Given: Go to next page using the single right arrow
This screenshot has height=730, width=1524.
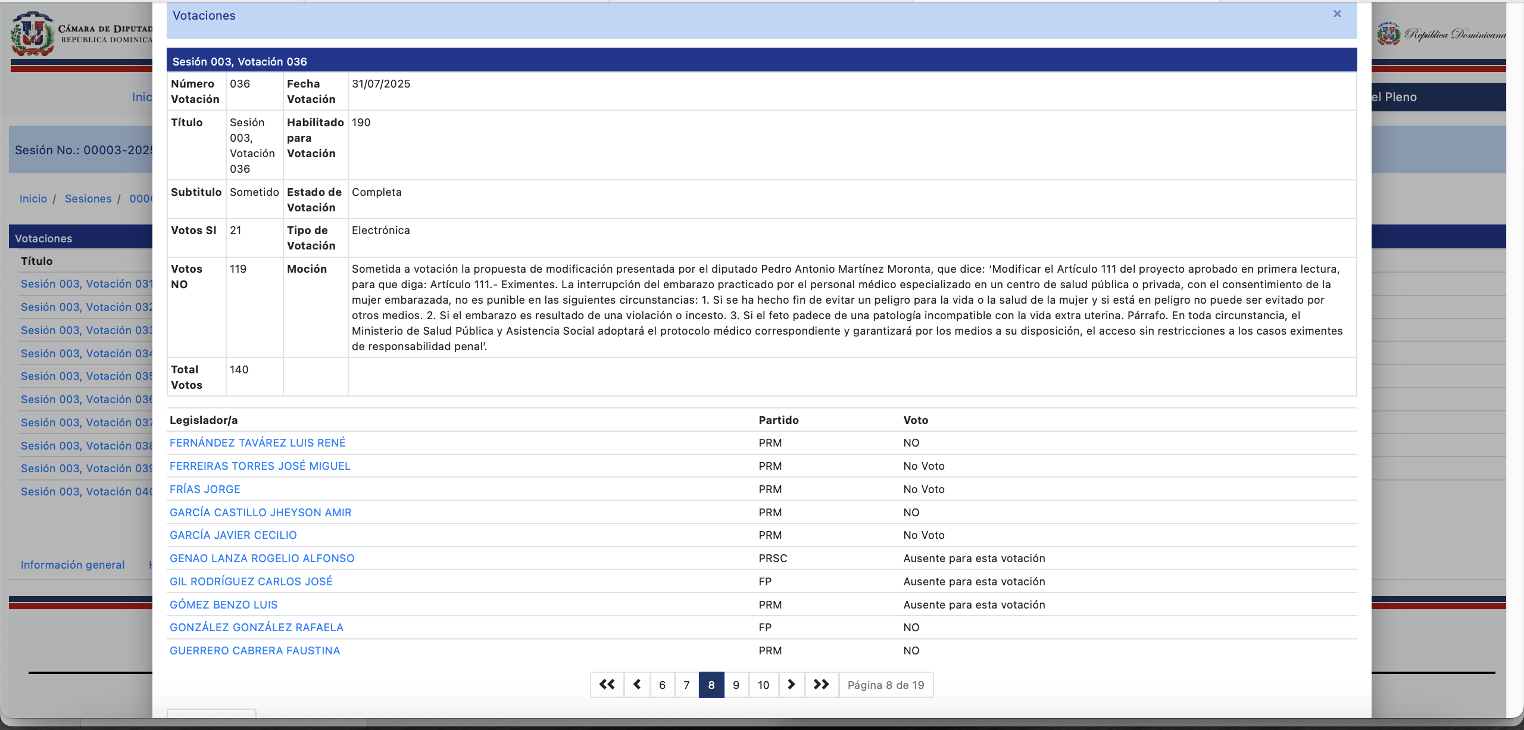Looking at the screenshot, I should [791, 685].
